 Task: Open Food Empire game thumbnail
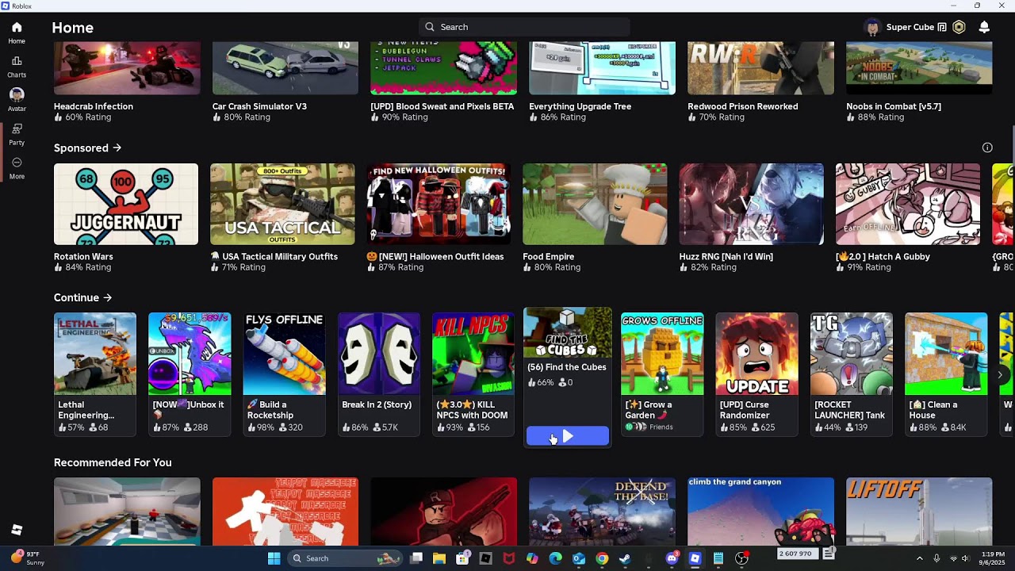595,204
